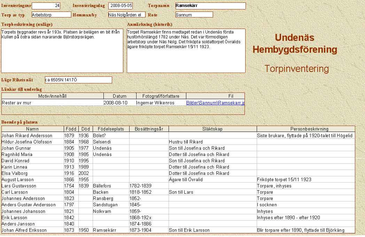Select the Läge Rikets nät coordinate field
The image size is (365, 237).
78,80
